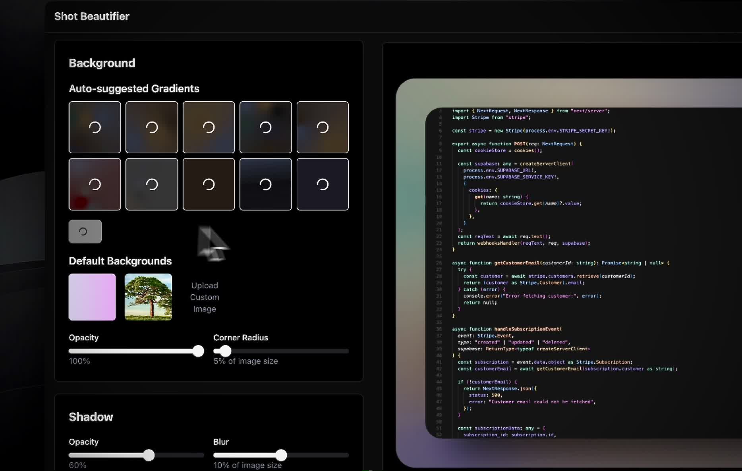Select the dark brown gradient swatch in the second row
The image size is (742, 471).
click(x=209, y=184)
